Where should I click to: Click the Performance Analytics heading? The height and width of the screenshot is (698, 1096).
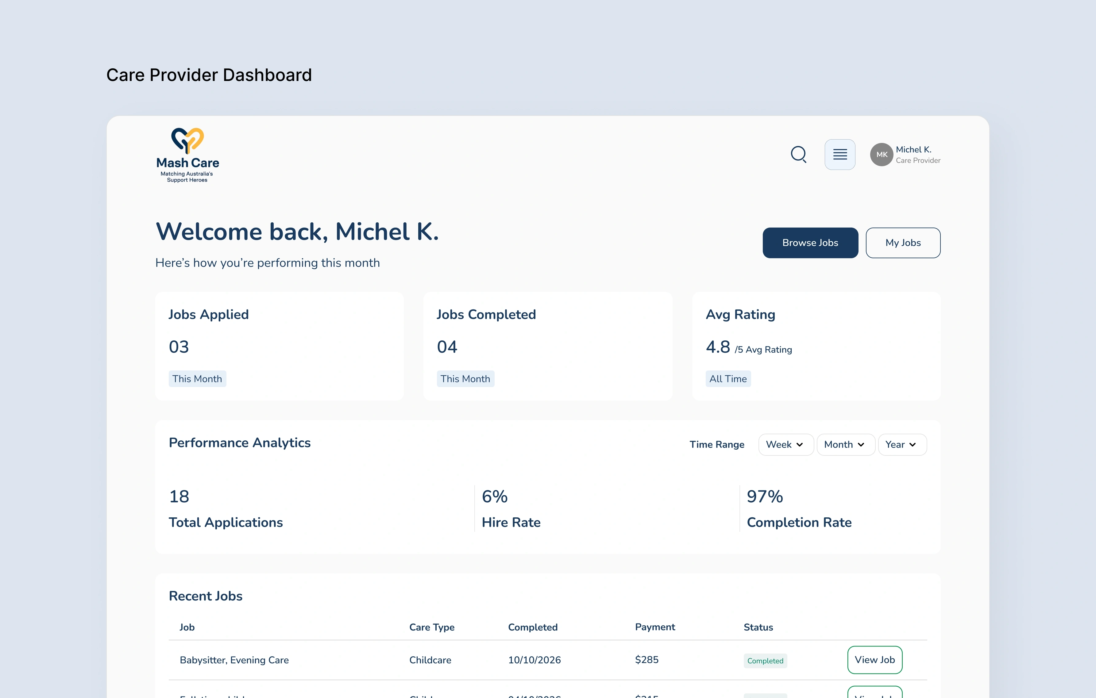pos(239,443)
